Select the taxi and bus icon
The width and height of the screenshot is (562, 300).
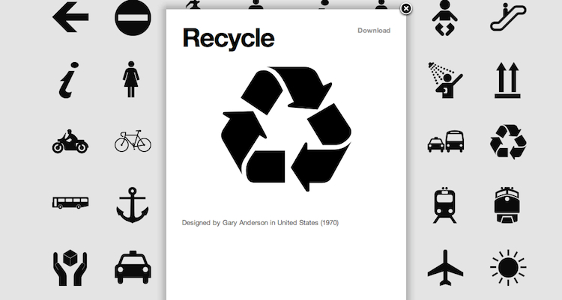[445, 141]
